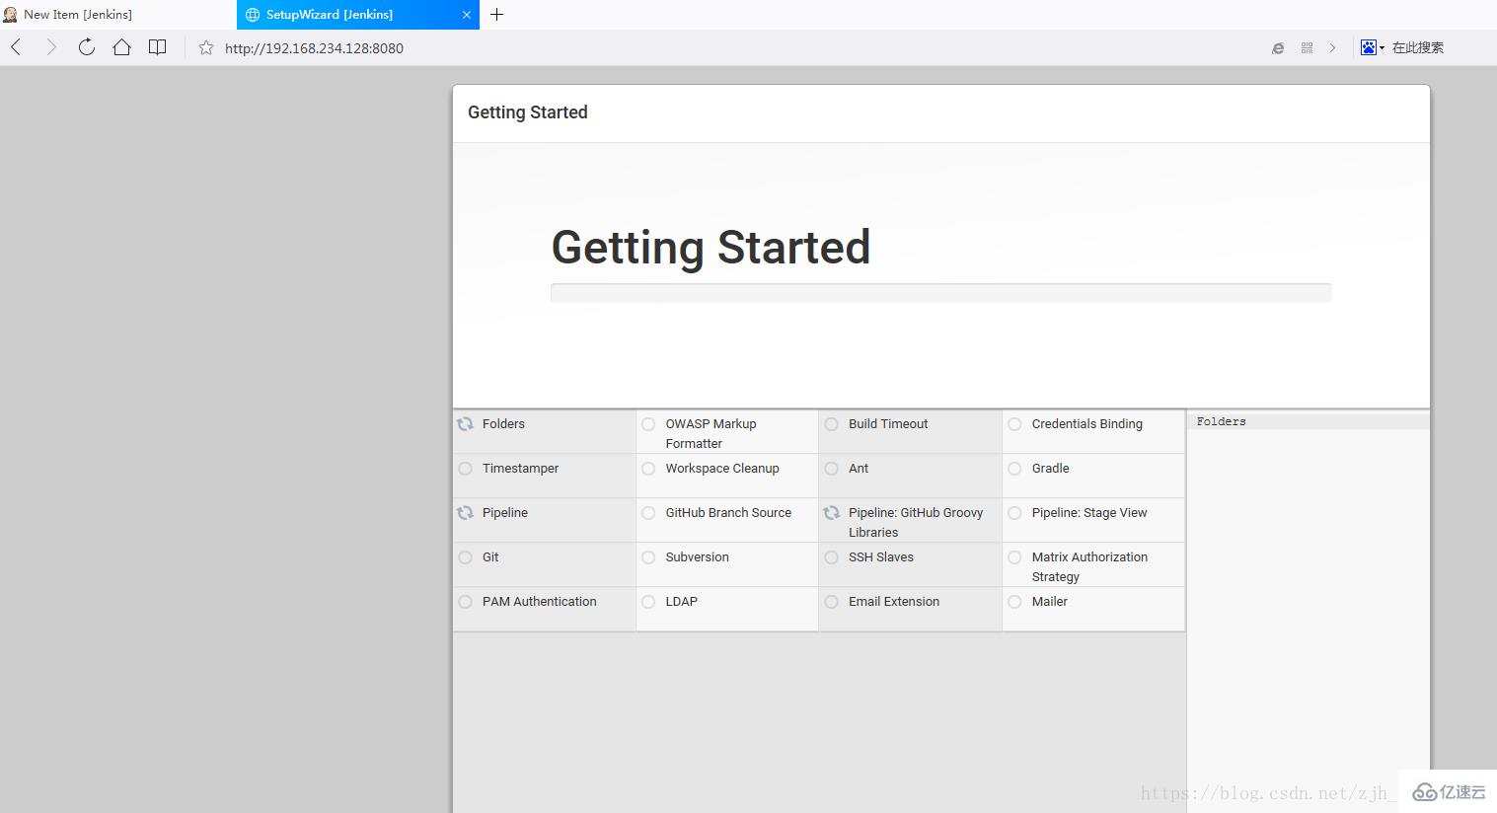
Task: Click the Folders installing spinner icon
Action: click(x=465, y=424)
